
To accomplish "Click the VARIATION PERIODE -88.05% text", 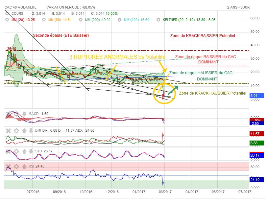I will (71, 7).
